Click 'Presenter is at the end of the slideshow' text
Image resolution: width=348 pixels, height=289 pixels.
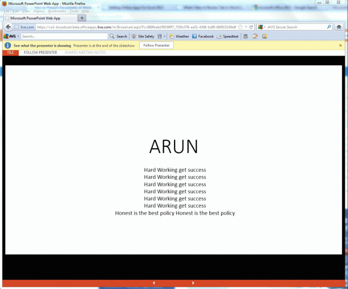click(104, 45)
